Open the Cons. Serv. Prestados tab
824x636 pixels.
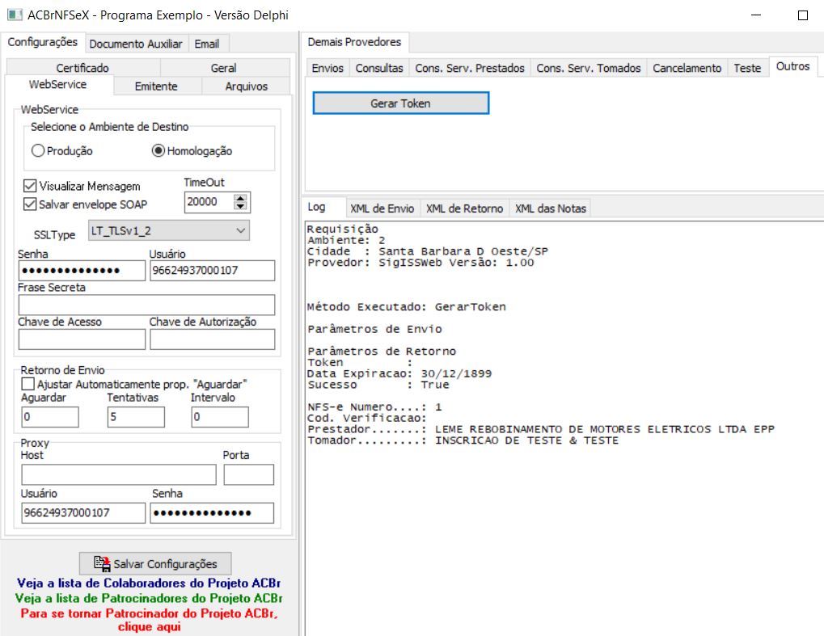pos(470,68)
